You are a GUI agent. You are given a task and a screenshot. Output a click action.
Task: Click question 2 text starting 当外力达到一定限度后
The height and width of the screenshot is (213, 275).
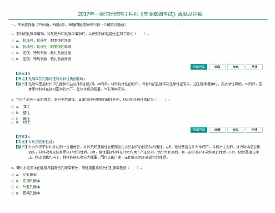click(91, 100)
